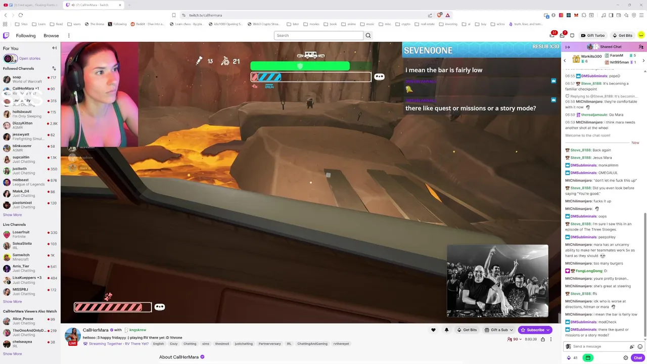The height and width of the screenshot is (364, 647).
Task: Select the justchatting tag
Action: [244, 344]
